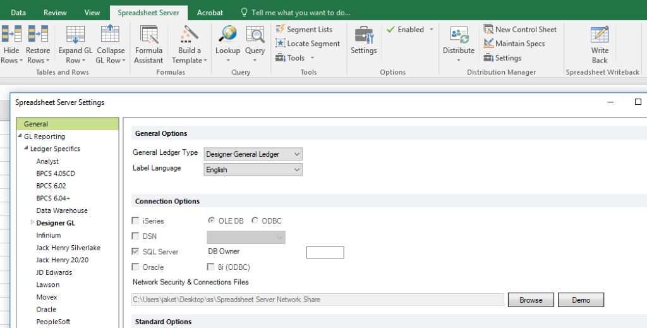Select Oracle in ledger tree
This screenshot has height=328, width=647.
pyautogui.click(x=46, y=310)
